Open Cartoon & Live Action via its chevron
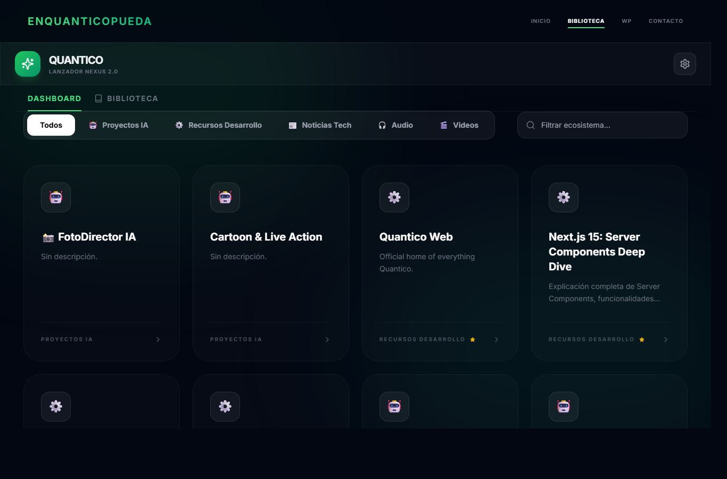Screen dimensions: 727x479 (x=327, y=340)
